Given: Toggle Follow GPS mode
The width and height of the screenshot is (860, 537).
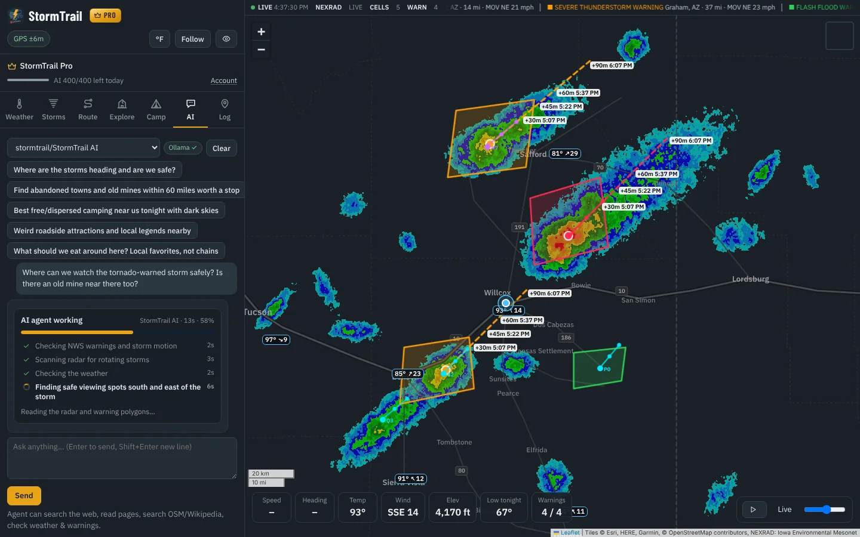Looking at the screenshot, I should 192,39.
